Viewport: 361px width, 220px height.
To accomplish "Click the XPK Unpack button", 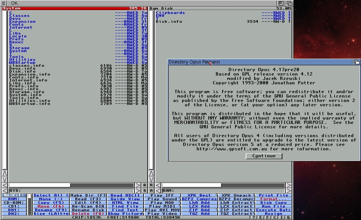I will (237, 195).
